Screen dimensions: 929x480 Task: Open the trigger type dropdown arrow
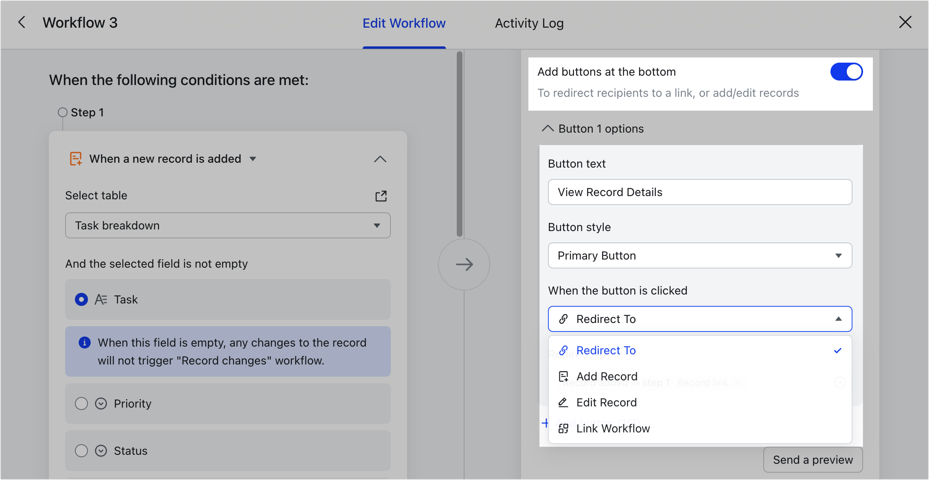[253, 159]
